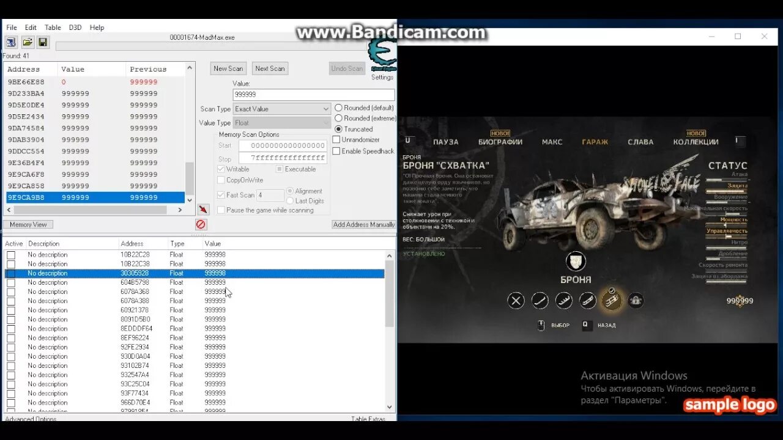Viewport: 783px width, 440px height.
Task: Tick the Enable Speedhack checkbox
Action: click(x=336, y=151)
